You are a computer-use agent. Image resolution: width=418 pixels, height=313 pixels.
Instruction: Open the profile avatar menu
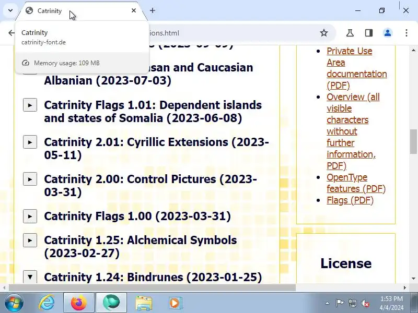click(388, 33)
